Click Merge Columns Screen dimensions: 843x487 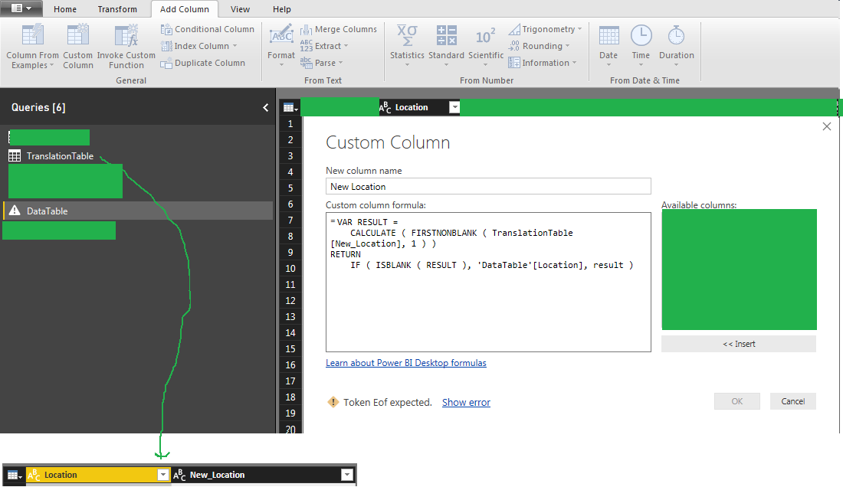pyautogui.click(x=339, y=29)
